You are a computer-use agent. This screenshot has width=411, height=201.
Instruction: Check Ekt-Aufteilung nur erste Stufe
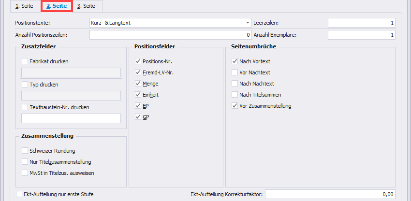coord(19,194)
